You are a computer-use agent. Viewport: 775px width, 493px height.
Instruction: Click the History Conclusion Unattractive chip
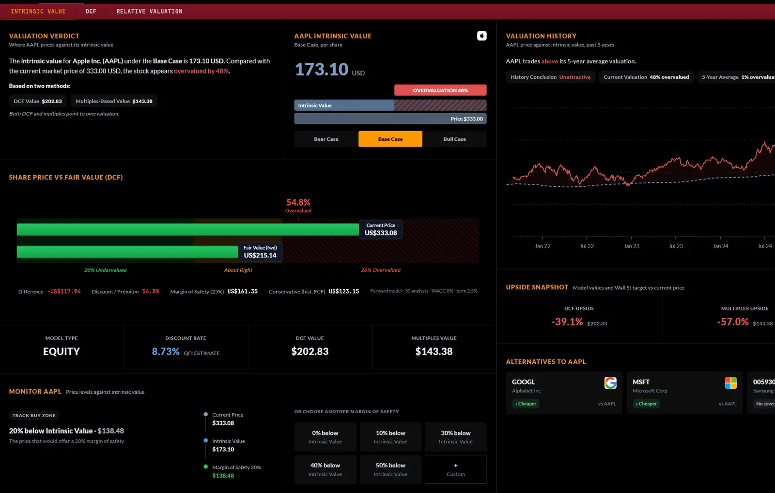point(551,77)
